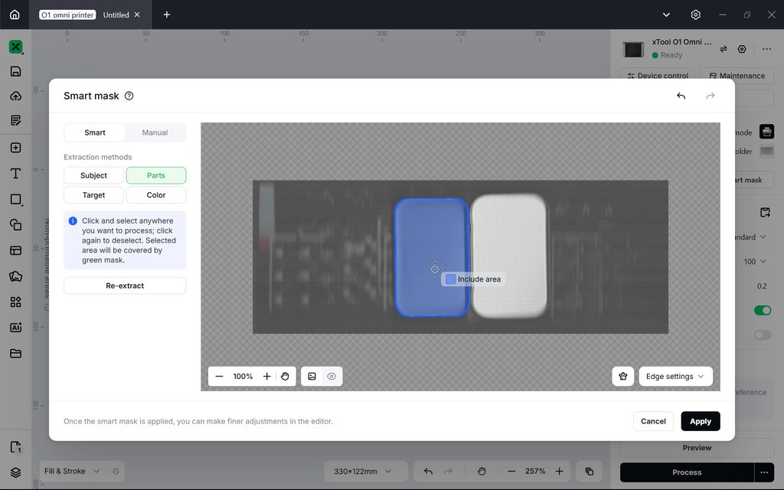The image size is (784, 490).
Task: Select the Text tool in left sidebar
Action: point(15,174)
